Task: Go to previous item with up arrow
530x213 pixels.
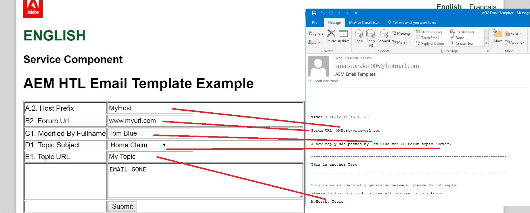Action: 339,13
